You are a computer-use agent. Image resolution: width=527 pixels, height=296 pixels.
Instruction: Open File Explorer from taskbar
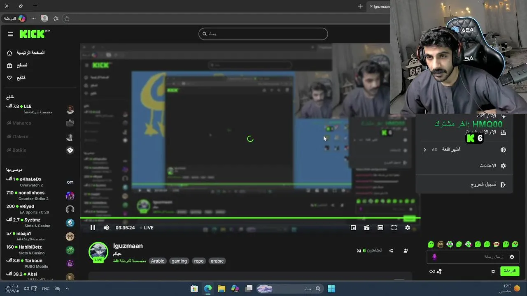click(222, 289)
